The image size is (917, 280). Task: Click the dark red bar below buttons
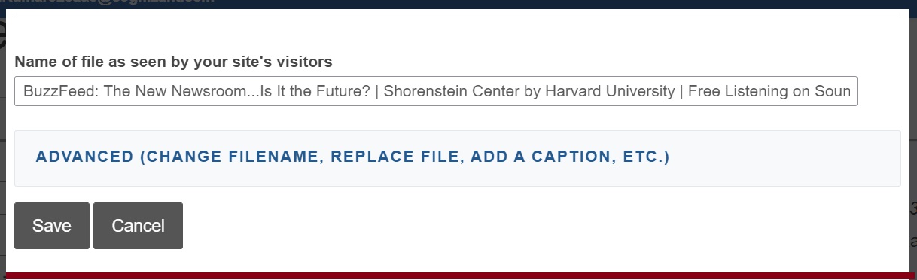pos(458,276)
